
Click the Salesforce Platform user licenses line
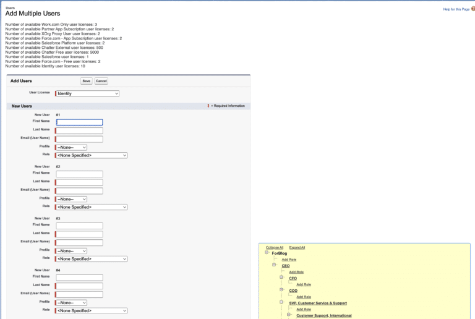[55, 43]
